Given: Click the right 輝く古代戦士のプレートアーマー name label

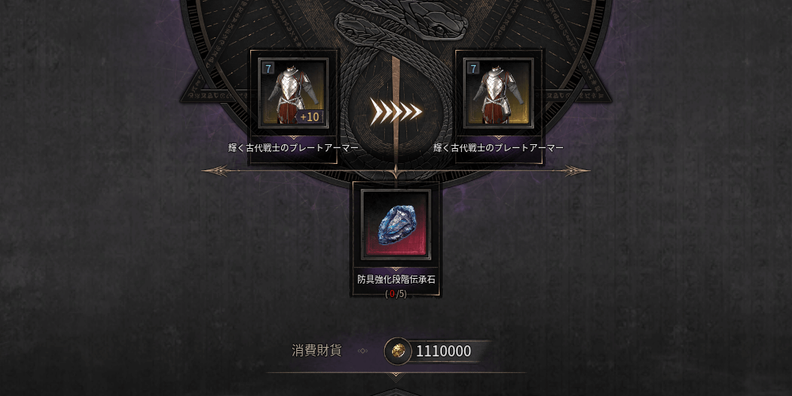Looking at the screenshot, I should pos(498,148).
